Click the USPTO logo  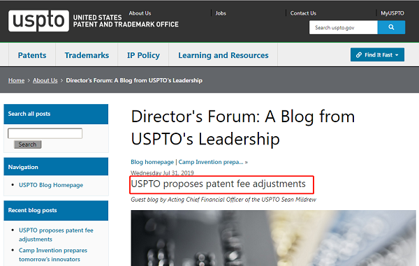coord(38,21)
